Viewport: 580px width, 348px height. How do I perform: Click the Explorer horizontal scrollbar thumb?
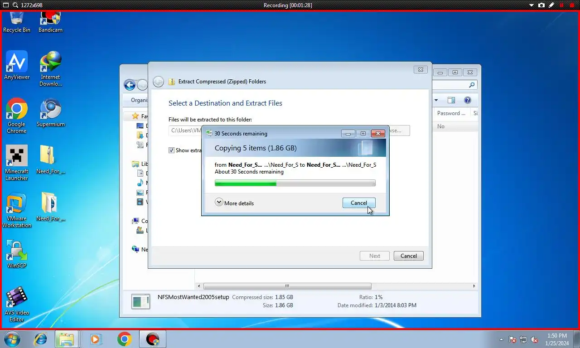(x=287, y=286)
